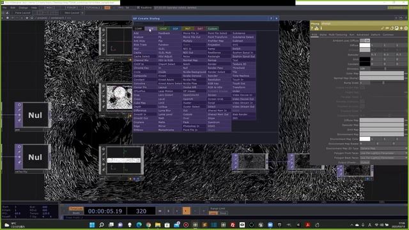Toggle Ambient uses Diffuse switch

coord(365,40)
